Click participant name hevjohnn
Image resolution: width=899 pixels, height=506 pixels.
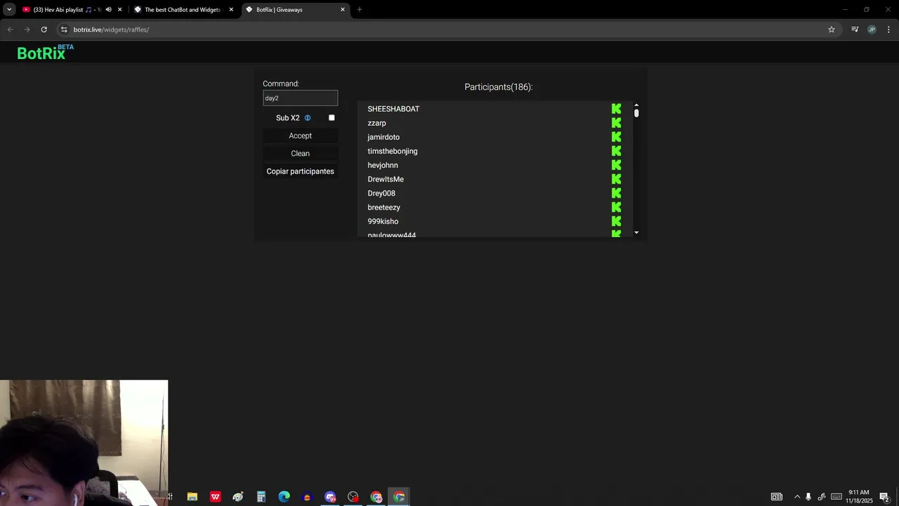click(x=383, y=165)
